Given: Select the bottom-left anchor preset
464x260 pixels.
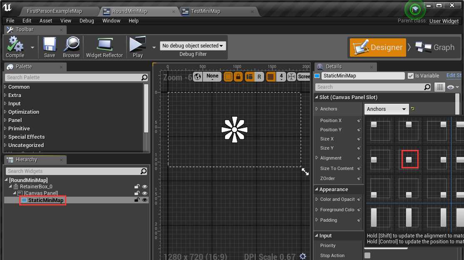Looking at the screenshot, I should (x=380, y=189).
